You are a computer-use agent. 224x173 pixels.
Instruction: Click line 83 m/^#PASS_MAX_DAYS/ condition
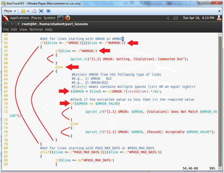(85, 160)
